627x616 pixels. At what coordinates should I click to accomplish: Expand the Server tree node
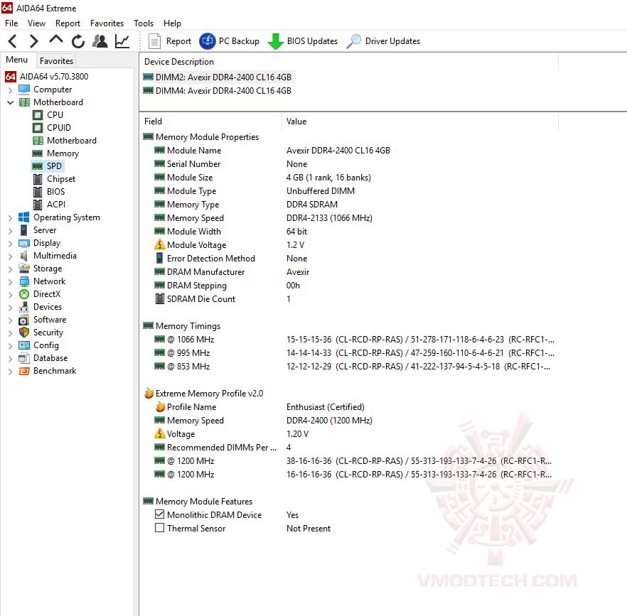[x=11, y=231]
